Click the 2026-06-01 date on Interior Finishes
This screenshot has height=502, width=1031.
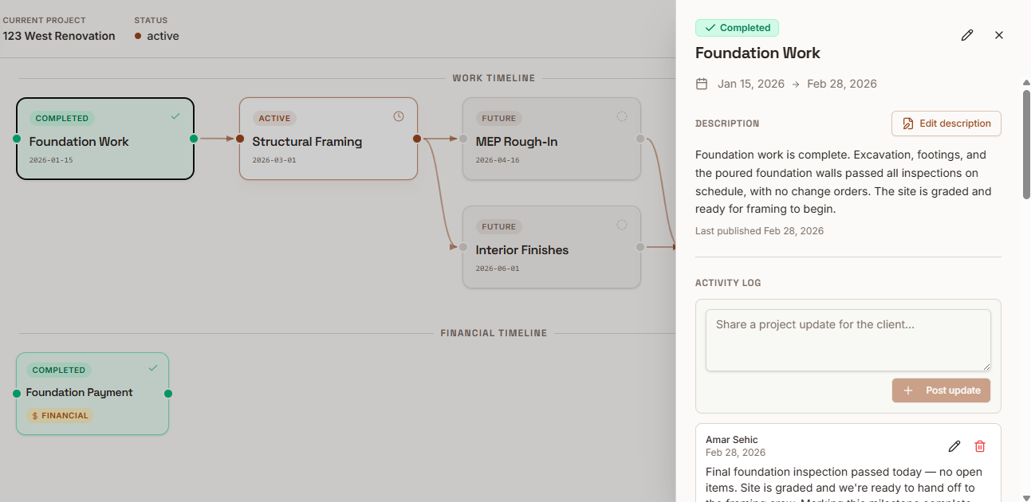coord(498,269)
